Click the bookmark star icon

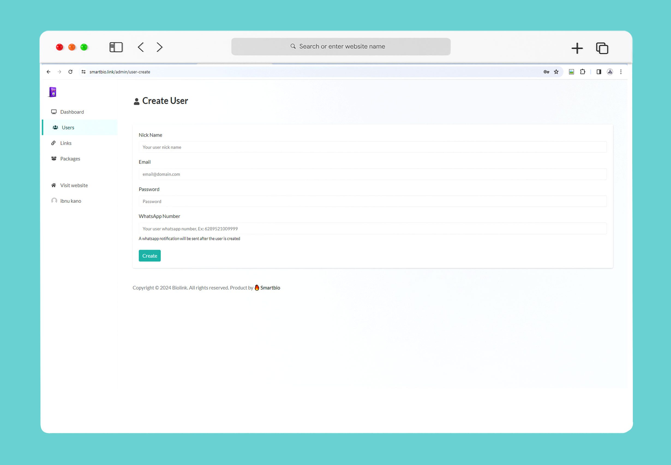coord(556,72)
